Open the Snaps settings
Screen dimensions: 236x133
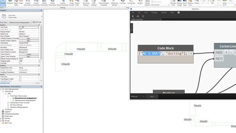[x=21, y=2]
